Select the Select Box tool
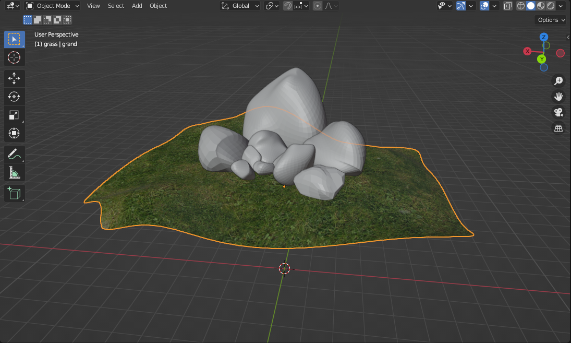The image size is (571, 343). pyautogui.click(x=14, y=39)
